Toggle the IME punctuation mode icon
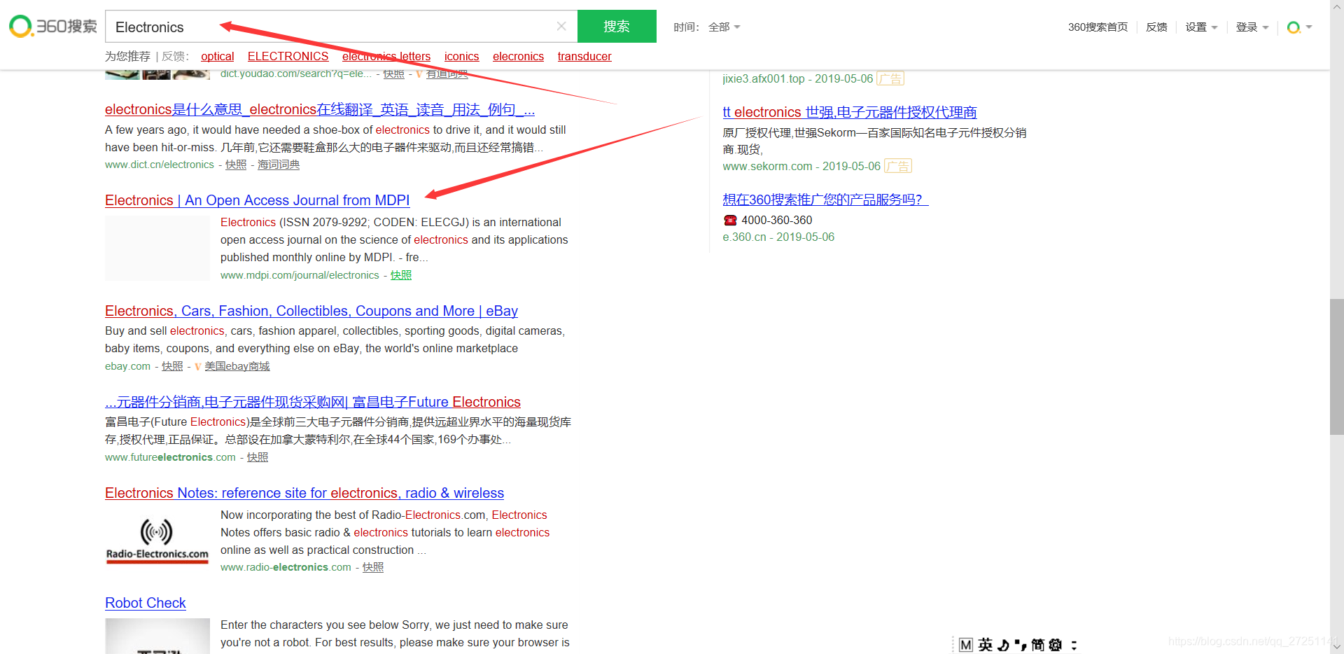Image resolution: width=1344 pixels, height=654 pixels. pyautogui.click(x=1021, y=645)
